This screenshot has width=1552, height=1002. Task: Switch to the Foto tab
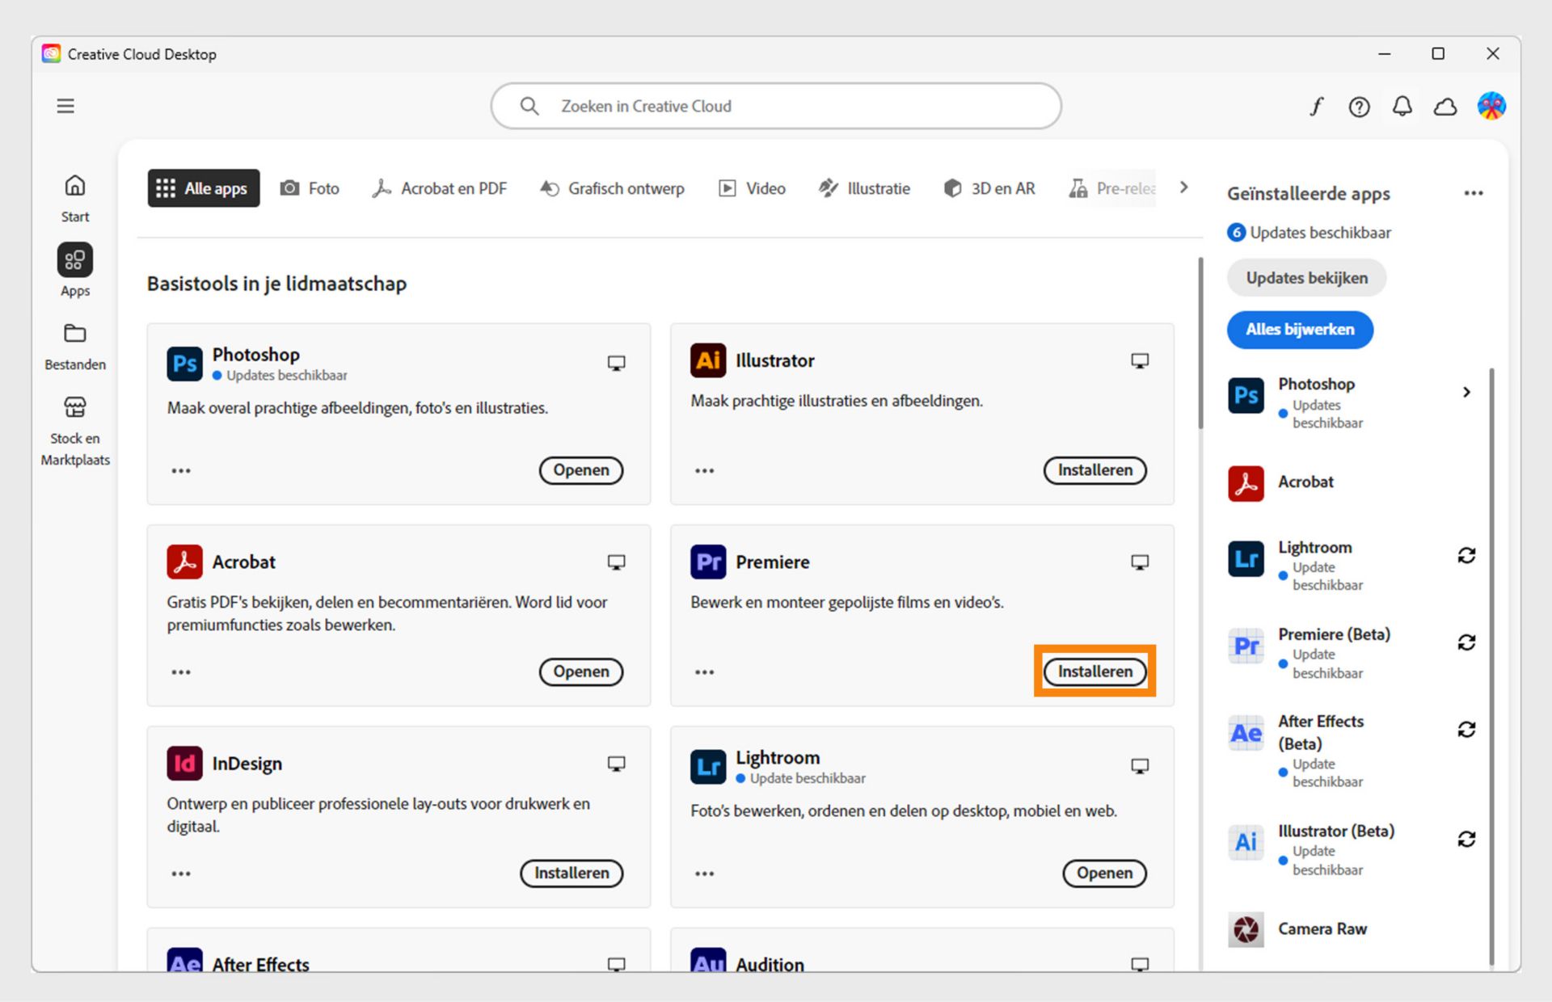(x=310, y=187)
